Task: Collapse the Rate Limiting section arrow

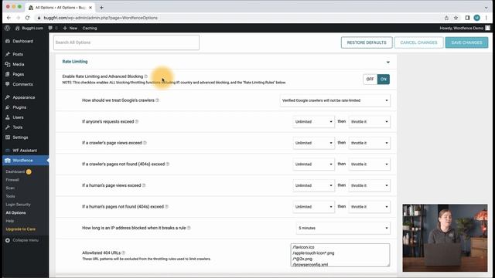Action: [388, 62]
